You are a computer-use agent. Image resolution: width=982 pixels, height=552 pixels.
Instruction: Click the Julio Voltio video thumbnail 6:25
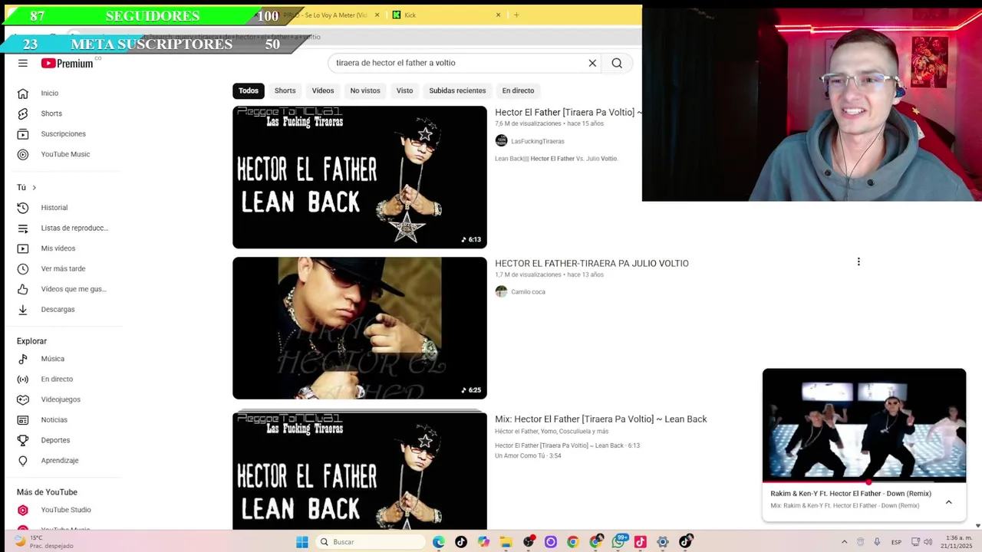(x=360, y=328)
